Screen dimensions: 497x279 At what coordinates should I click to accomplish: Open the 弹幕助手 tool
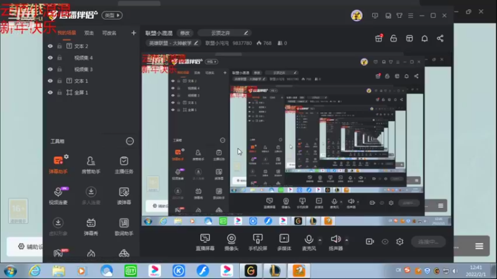tap(58, 164)
